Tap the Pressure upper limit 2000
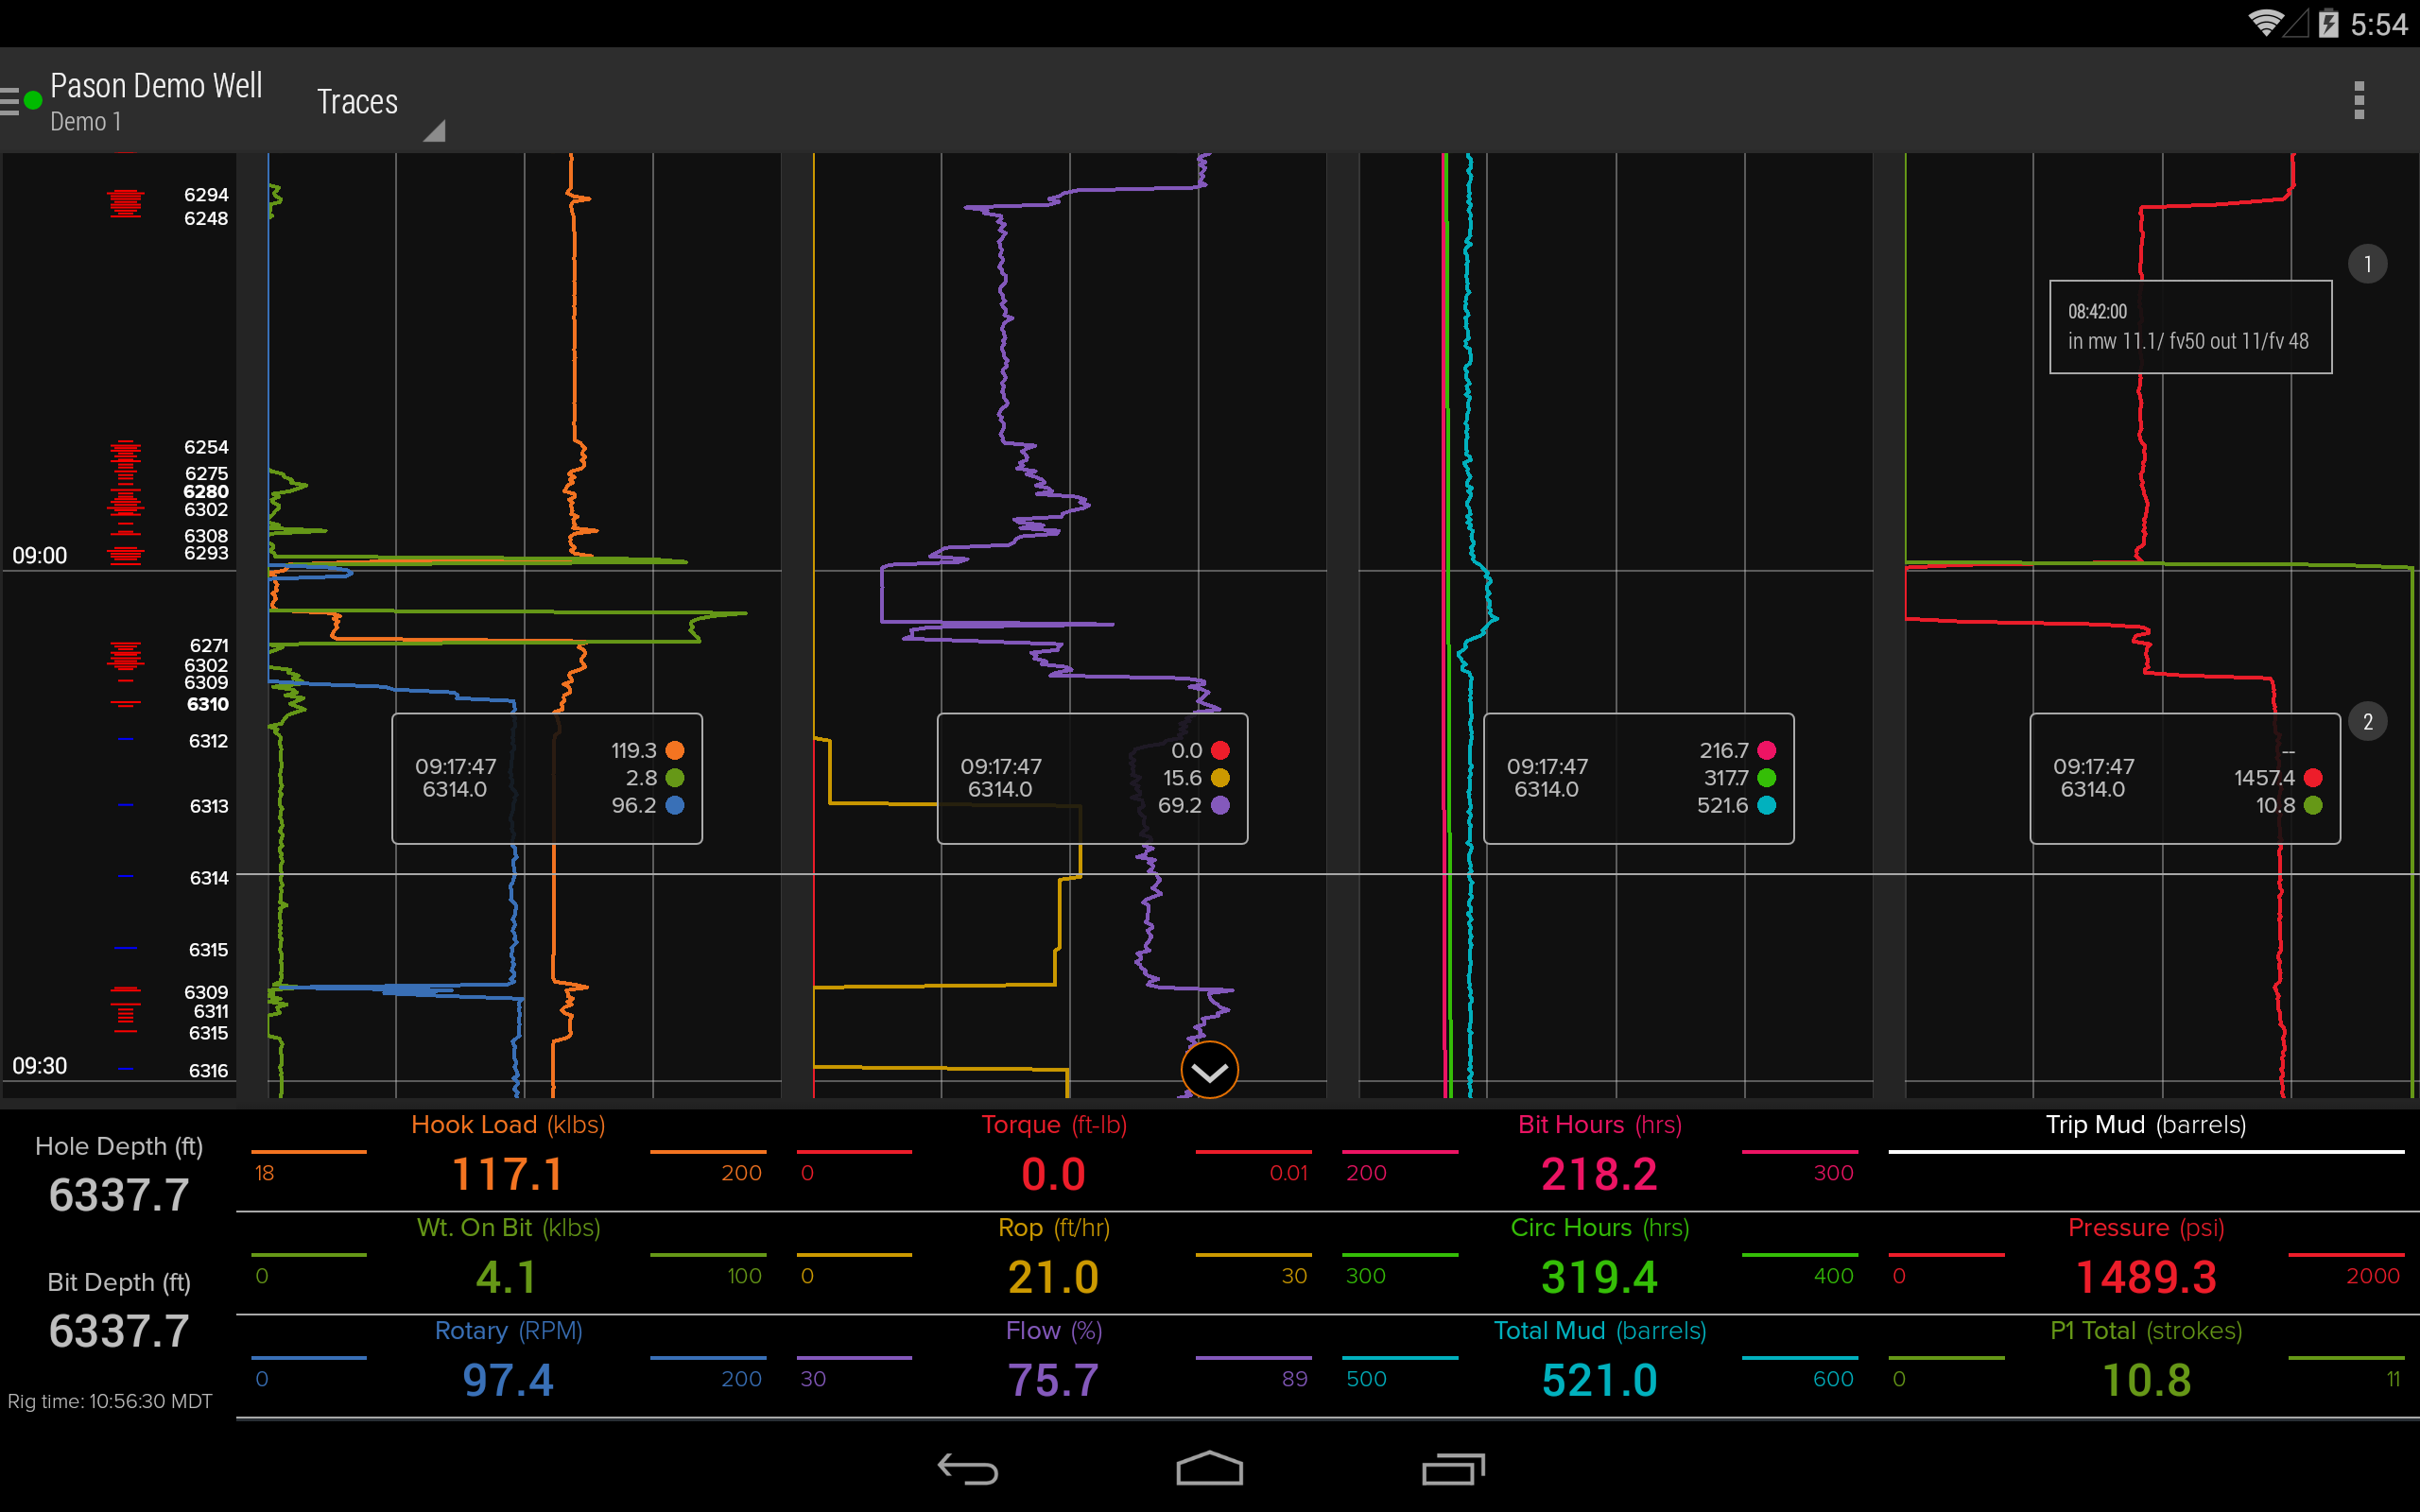The width and height of the screenshot is (2420, 1512). pyautogui.click(x=2373, y=1276)
